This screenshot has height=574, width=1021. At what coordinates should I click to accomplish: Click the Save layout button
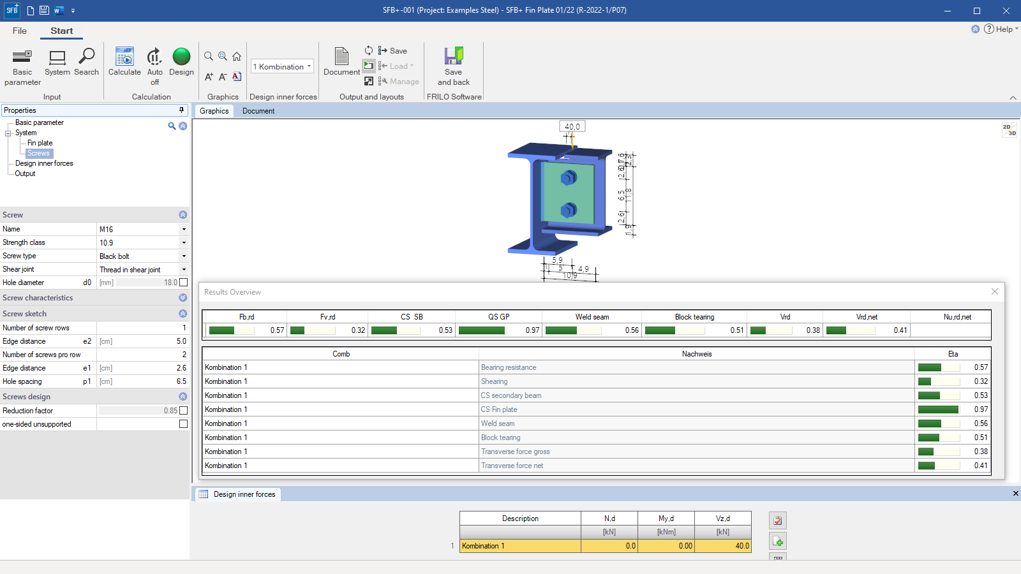pos(392,50)
